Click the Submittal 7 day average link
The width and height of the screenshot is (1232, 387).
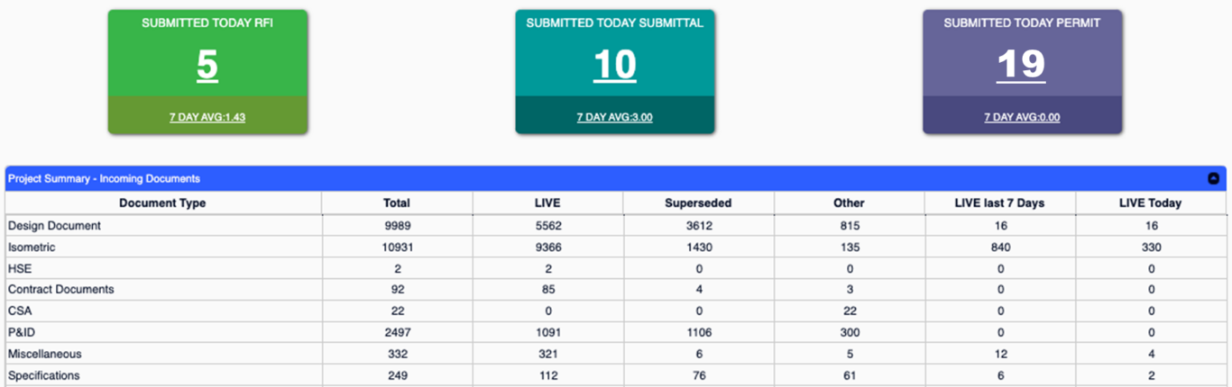[615, 117]
